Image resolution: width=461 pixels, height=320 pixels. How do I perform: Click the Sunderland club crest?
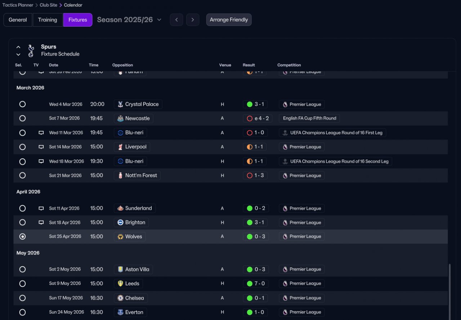coord(120,208)
